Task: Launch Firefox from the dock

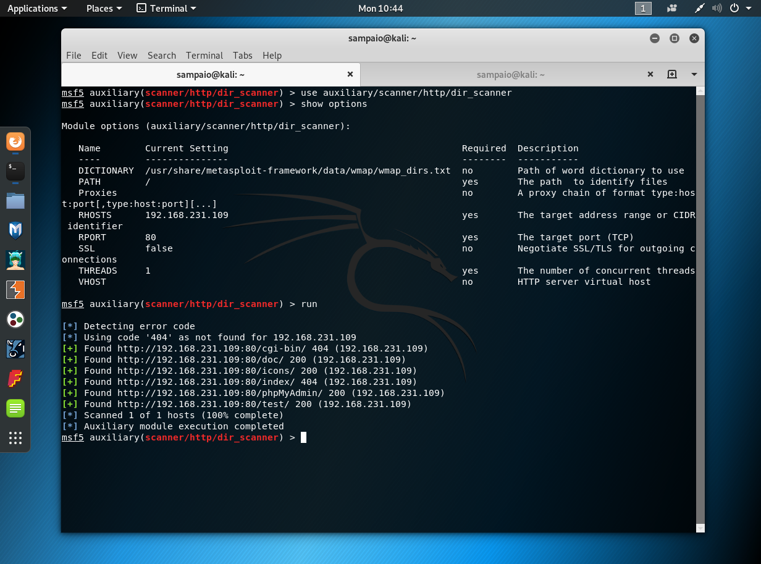Action: pos(15,142)
